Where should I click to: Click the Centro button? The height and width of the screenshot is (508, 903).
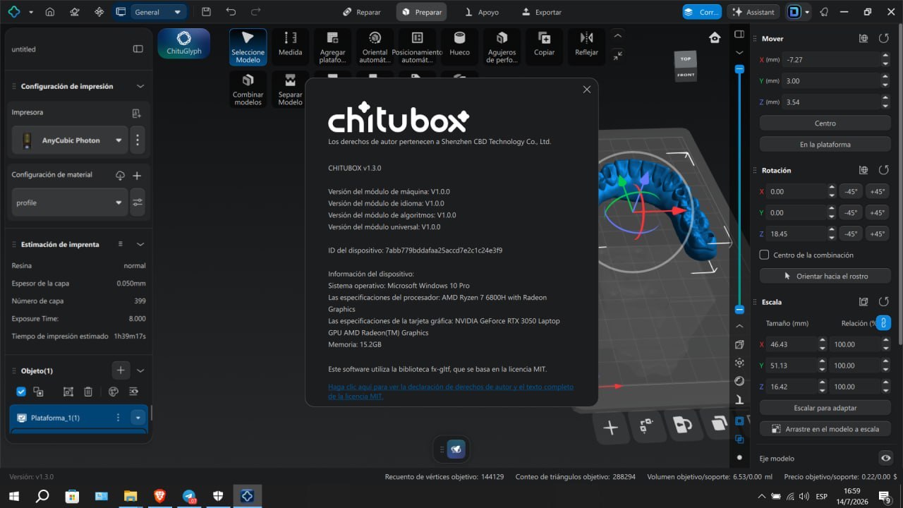pos(825,123)
